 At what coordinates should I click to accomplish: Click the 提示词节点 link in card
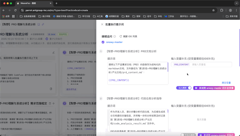tap(71, 89)
